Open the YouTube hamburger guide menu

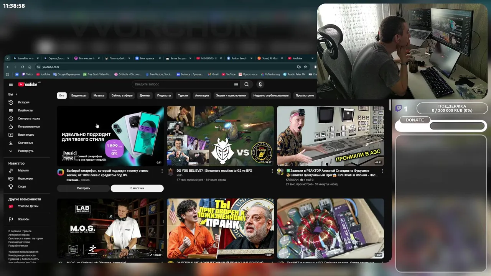pos(11,84)
